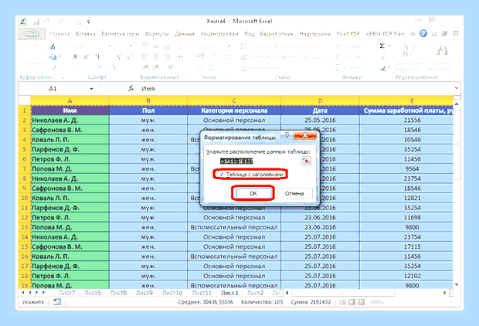Click the Copy icon in clipboard group
The width and height of the screenshot is (479, 326).
point(53,56)
